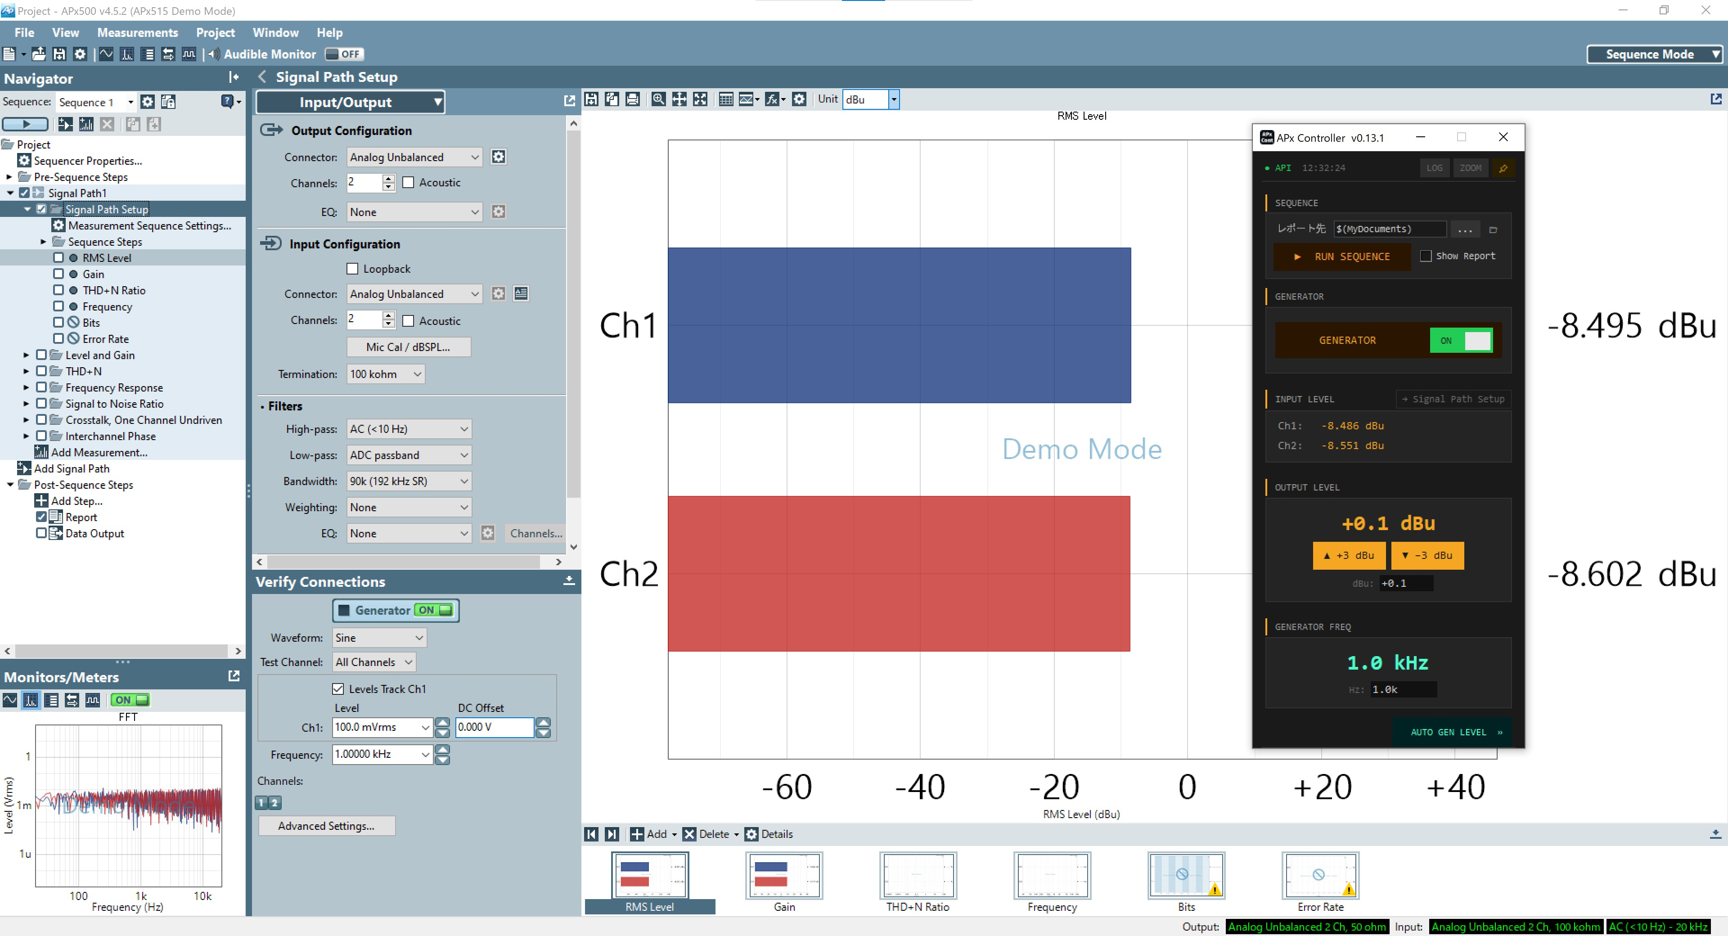Open the report folder icon in APx Controller

[x=1493, y=230]
